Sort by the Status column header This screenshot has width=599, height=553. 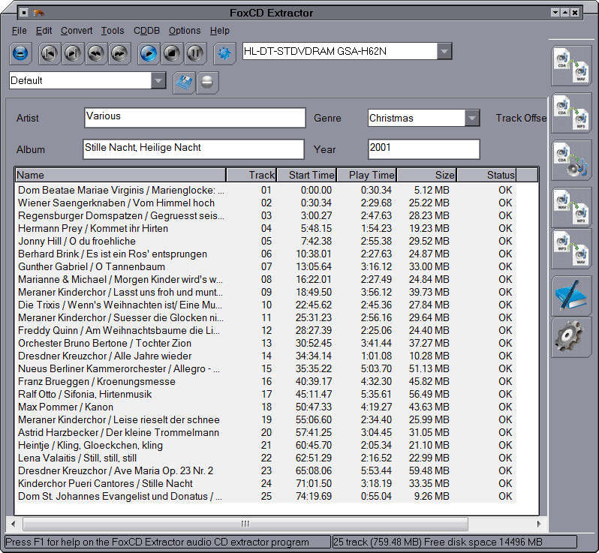click(x=486, y=175)
